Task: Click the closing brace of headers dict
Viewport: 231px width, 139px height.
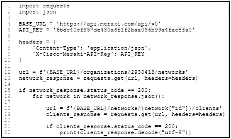Action: [20, 60]
